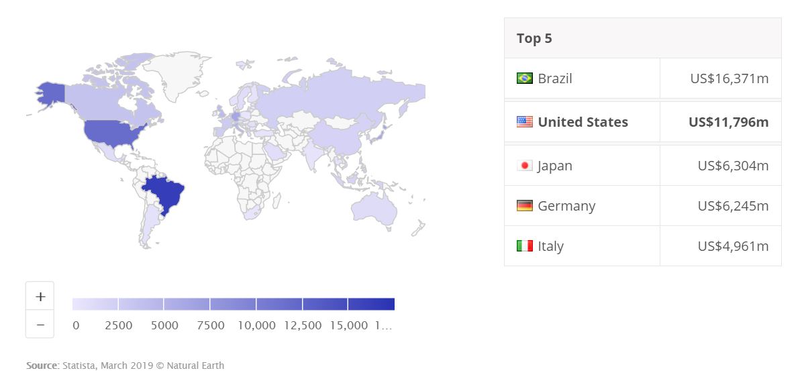The image size is (806, 389).
Task: Click the Top 5 table header
Action: pyautogui.click(x=643, y=38)
